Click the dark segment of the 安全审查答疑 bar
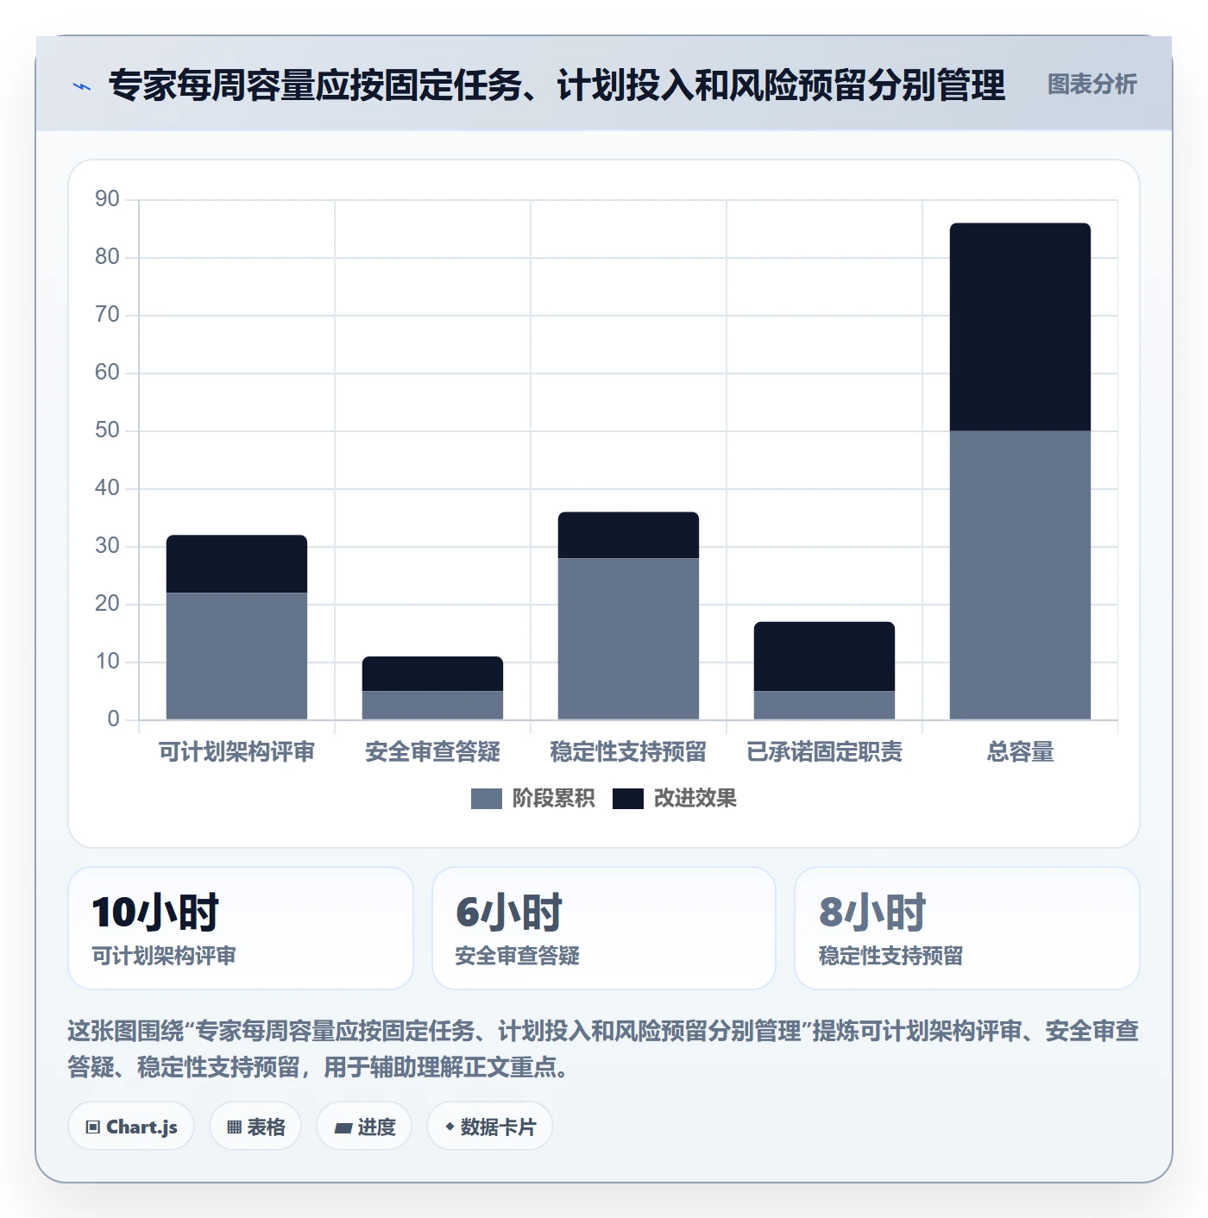 (x=432, y=674)
